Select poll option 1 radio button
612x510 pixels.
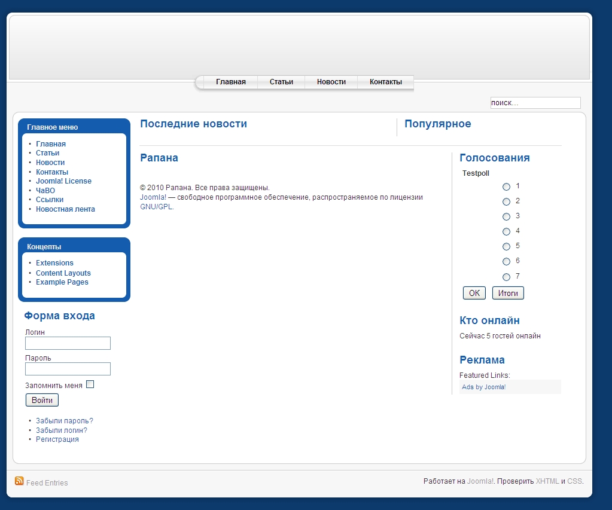pos(506,187)
